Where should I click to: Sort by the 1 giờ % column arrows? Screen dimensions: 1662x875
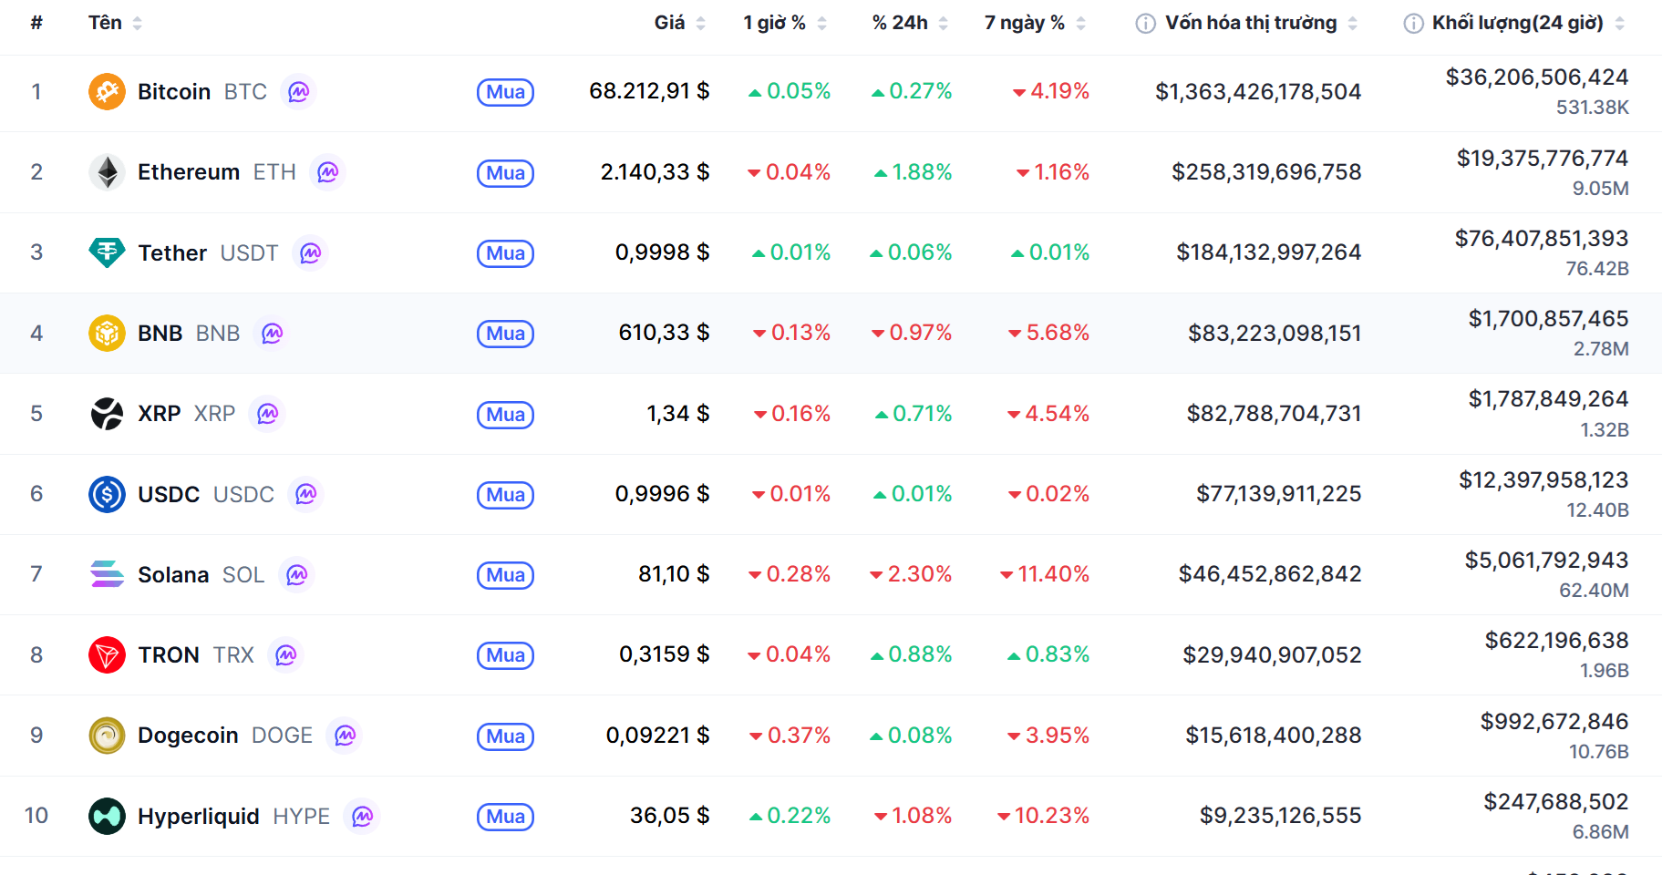coord(821,24)
